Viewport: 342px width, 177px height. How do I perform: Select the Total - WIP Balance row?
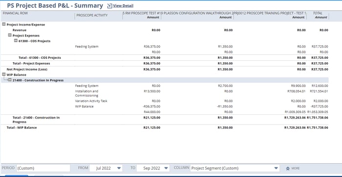(165, 127)
